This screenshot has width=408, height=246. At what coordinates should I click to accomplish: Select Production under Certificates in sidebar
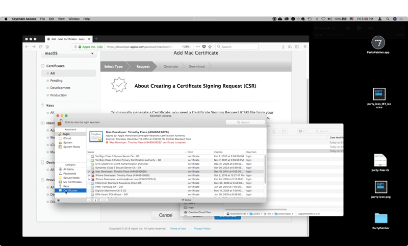pyautogui.click(x=58, y=95)
